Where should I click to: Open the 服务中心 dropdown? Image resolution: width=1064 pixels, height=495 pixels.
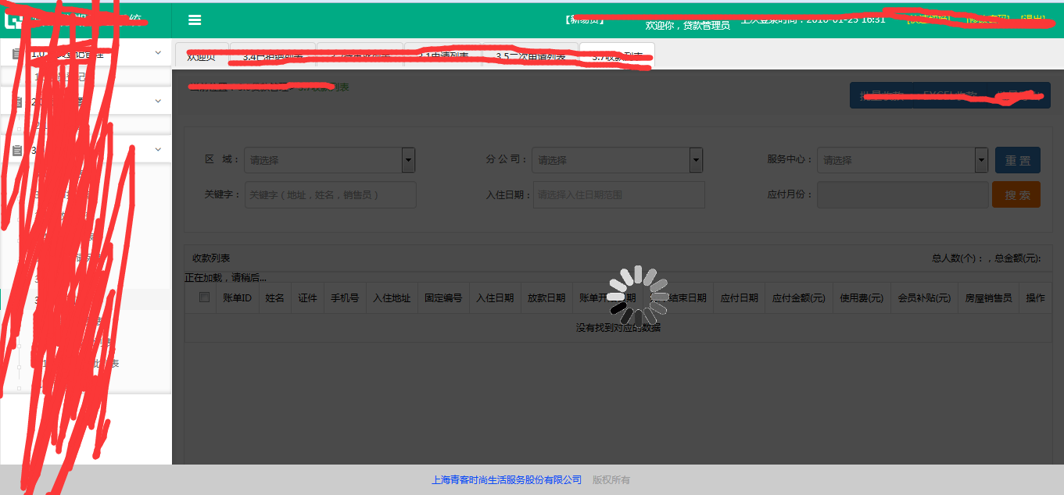903,160
